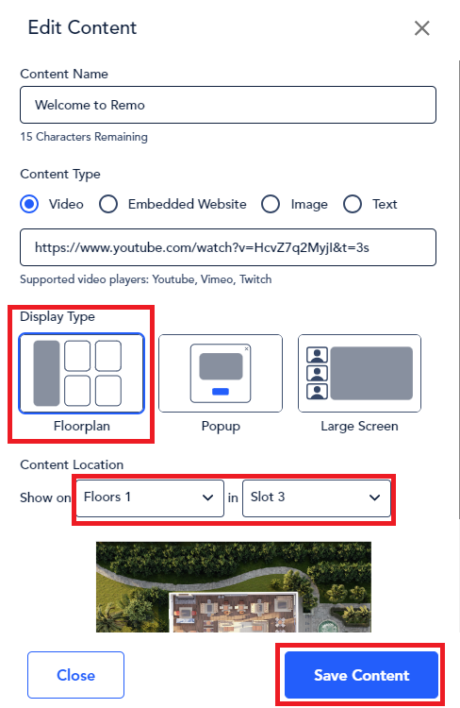Choose the Popup display type icon
Viewport: 460px width, 708px height.
221,374
